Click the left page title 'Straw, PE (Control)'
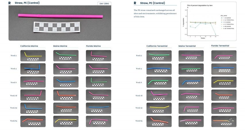The width and height of the screenshot is (245, 130). tap(27, 3)
